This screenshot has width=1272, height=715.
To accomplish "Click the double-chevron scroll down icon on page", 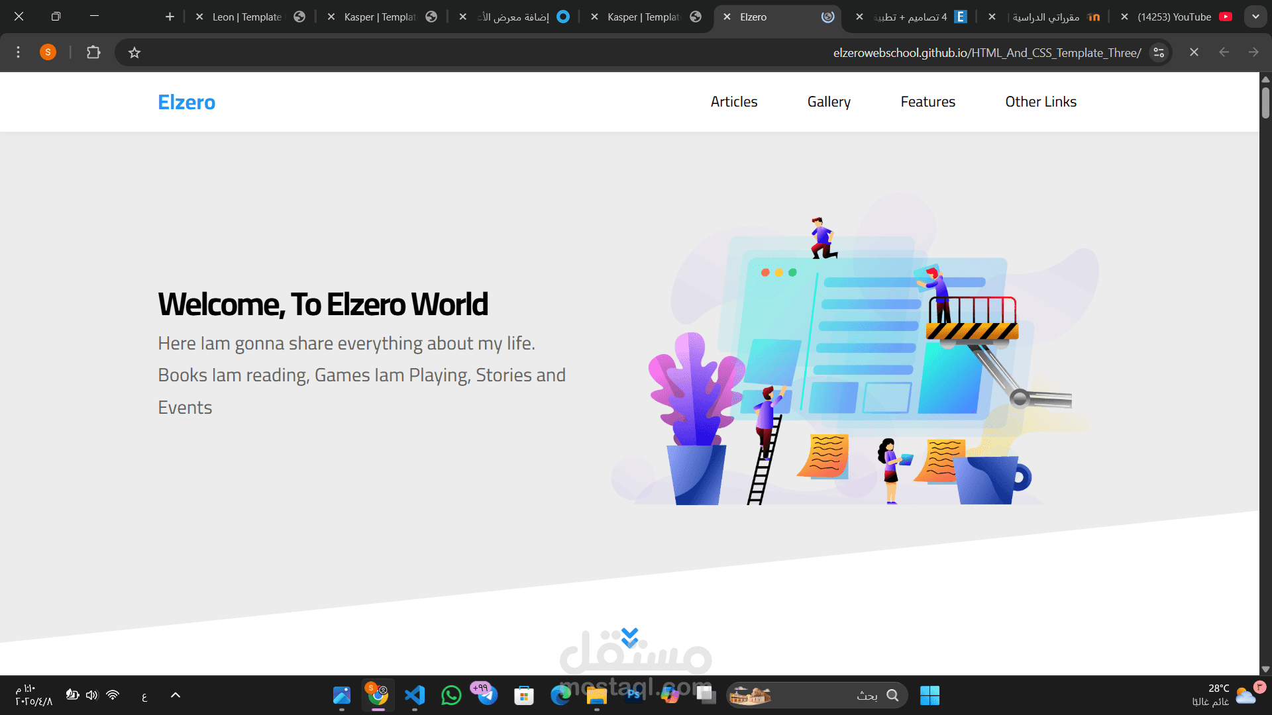I will click(x=630, y=638).
